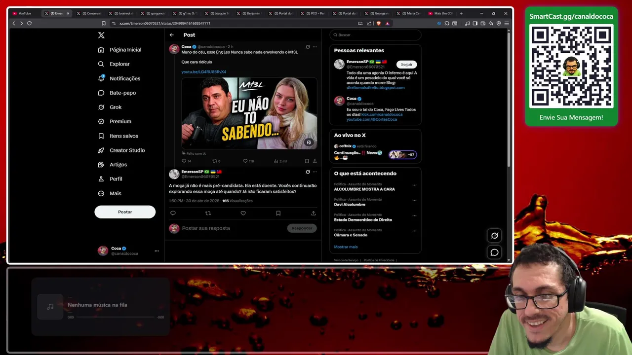Open options for Davi Alcolumbre trend
The width and height of the screenshot is (632, 355).
point(414,201)
